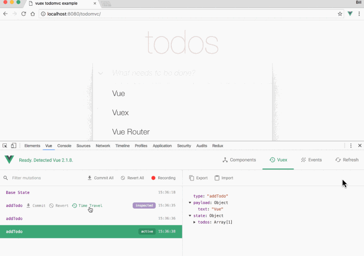
Task: Collapse the payload Object node
Action: coord(190,203)
